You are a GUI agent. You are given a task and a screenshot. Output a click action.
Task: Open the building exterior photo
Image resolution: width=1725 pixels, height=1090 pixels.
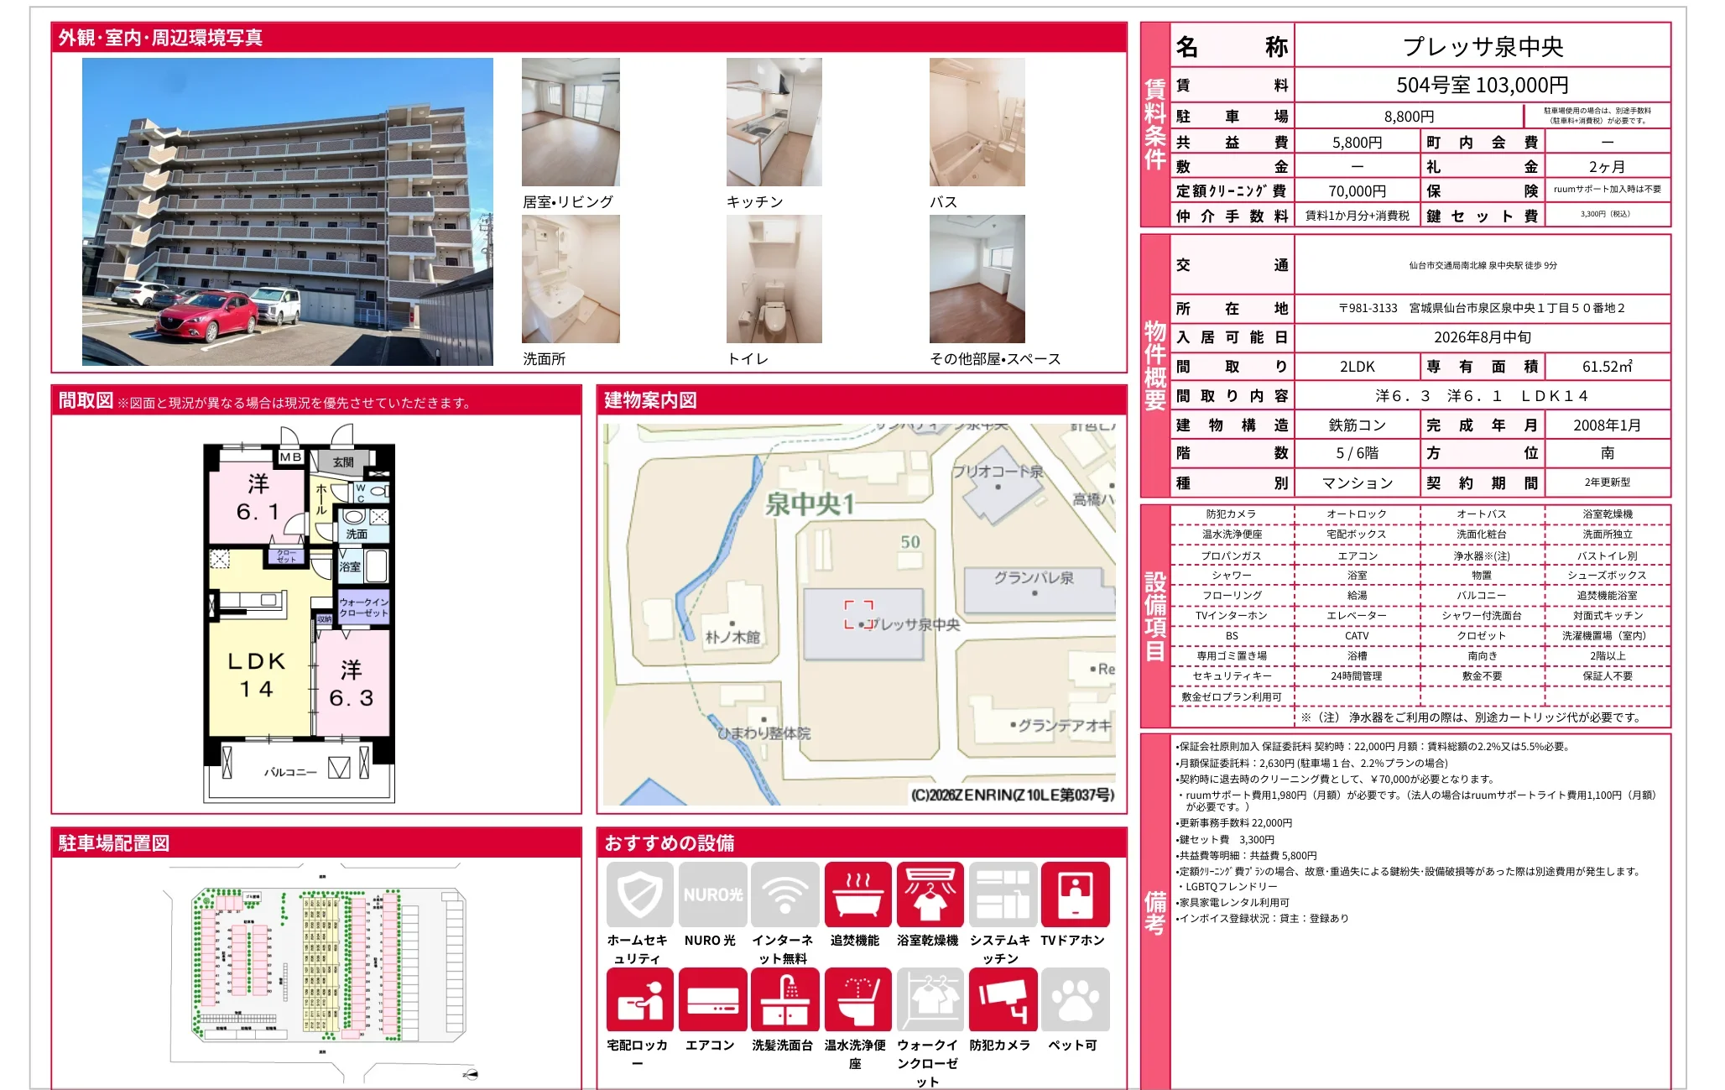(x=288, y=211)
